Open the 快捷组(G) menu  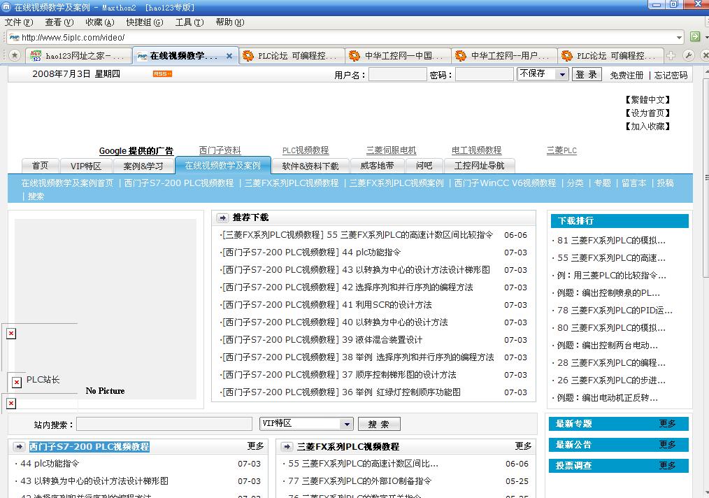pyautogui.click(x=145, y=22)
